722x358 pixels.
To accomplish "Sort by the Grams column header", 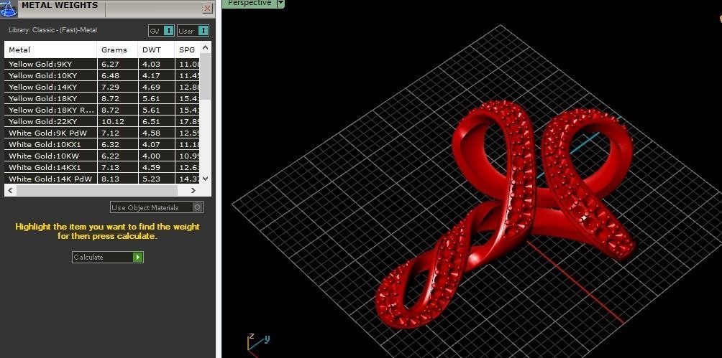I will tap(117, 50).
